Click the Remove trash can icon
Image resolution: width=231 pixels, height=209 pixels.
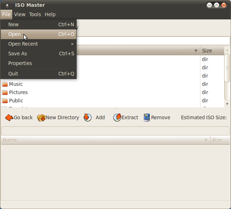(x=147, y=117)
